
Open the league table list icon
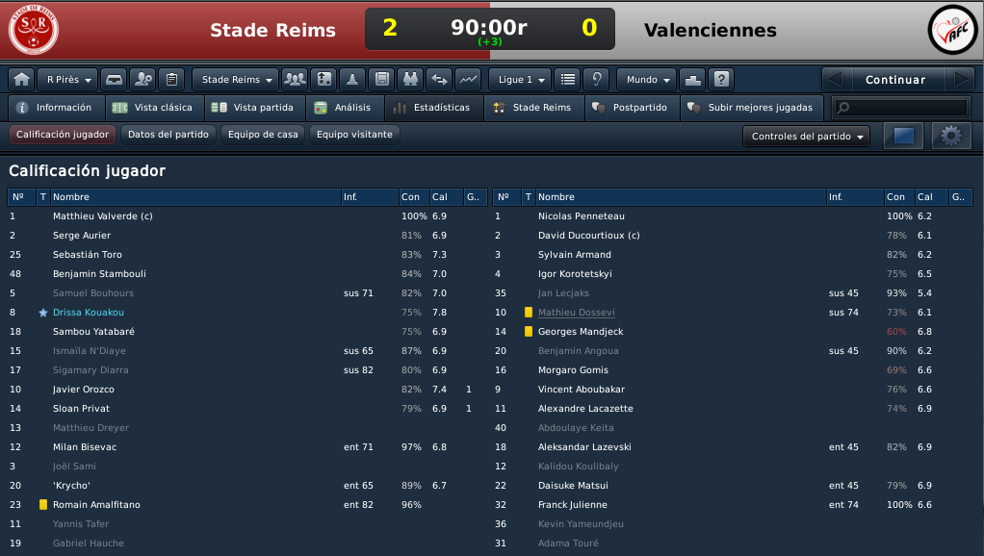(567, 80)
